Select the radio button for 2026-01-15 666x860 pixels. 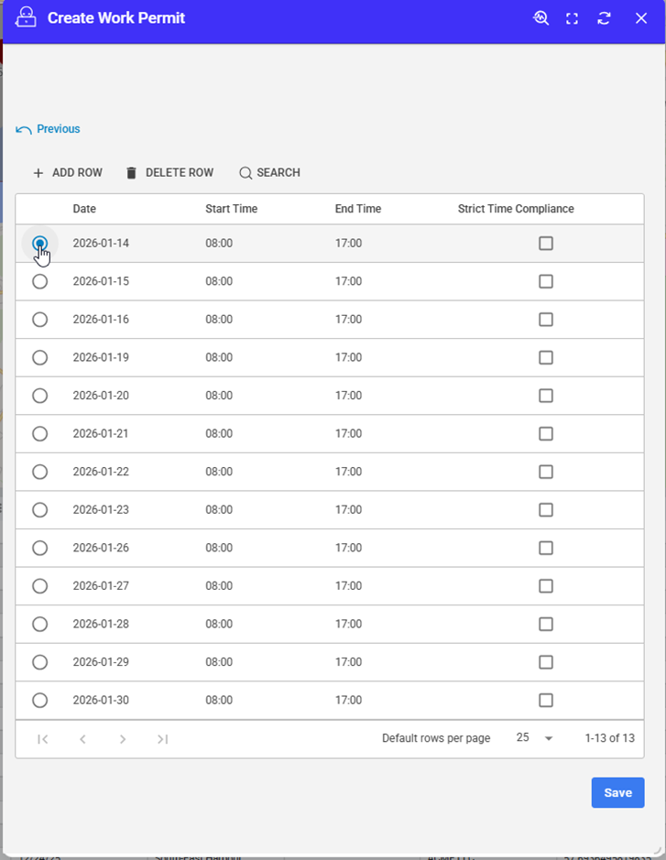(39, 282)
